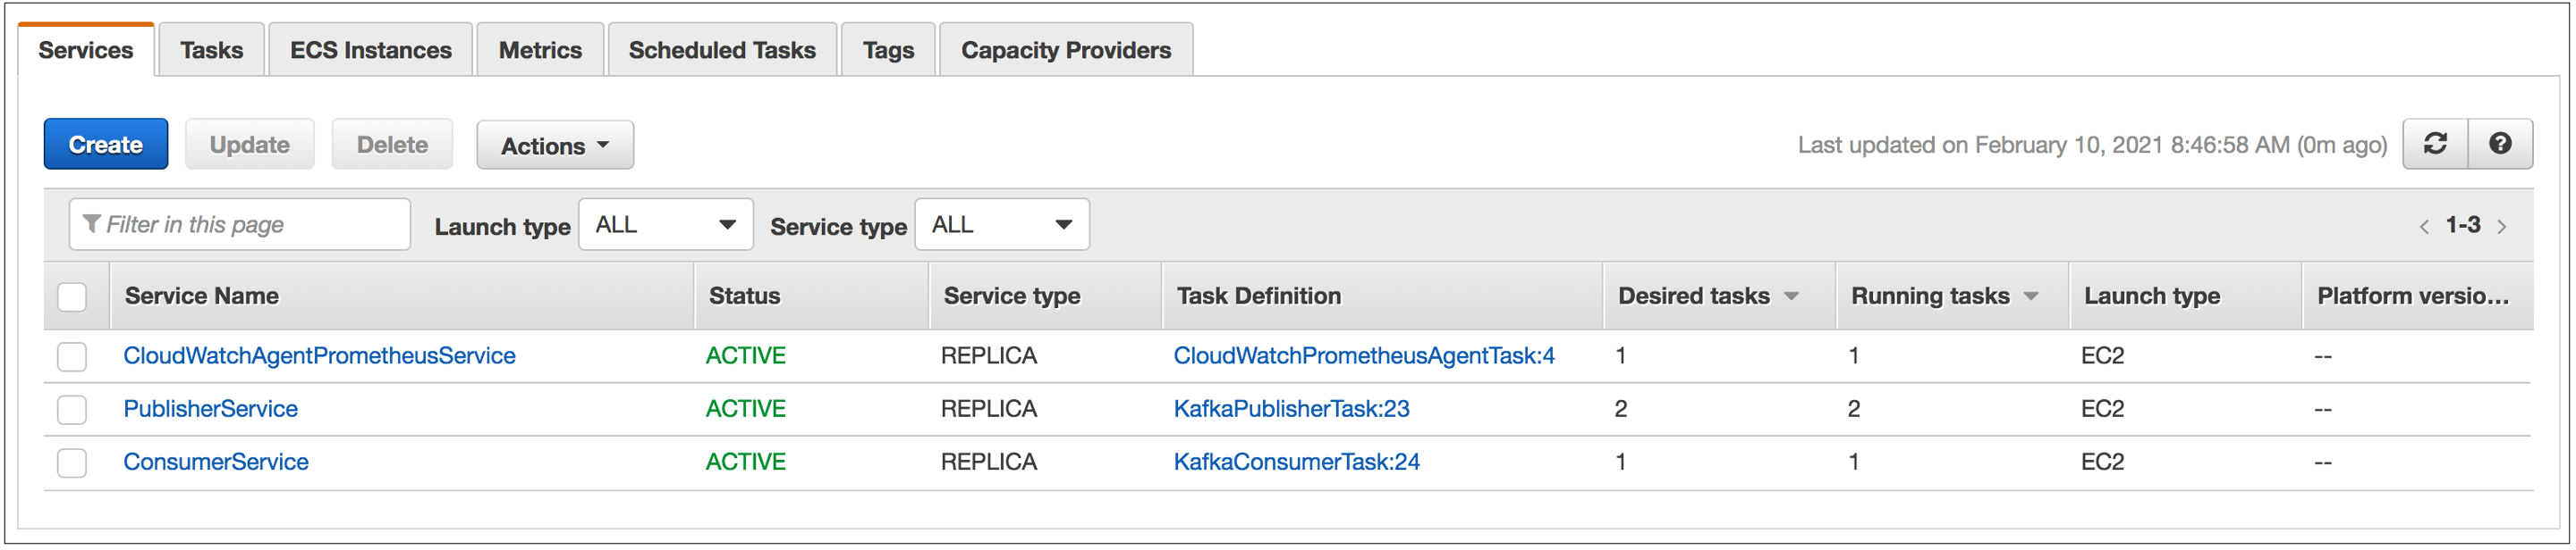Switch to the Scheduled Tasks tab

(x=721, y=50)
